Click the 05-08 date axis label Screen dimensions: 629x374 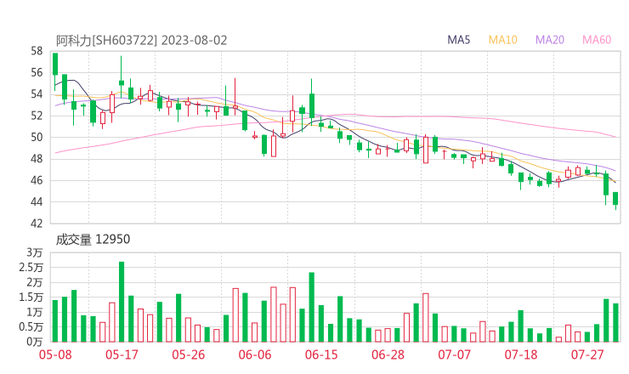pyautogui.click(x=55, y=354)
